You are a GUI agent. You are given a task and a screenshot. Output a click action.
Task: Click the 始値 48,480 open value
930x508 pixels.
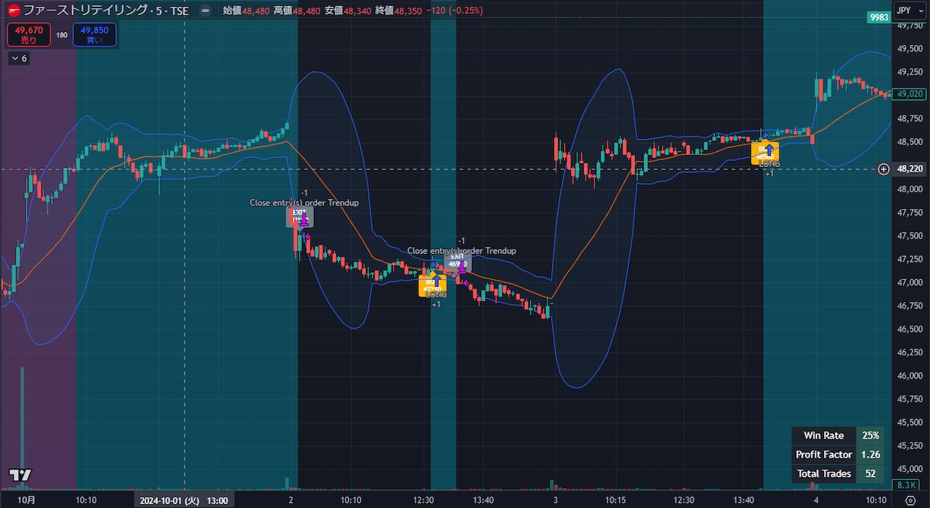point(246,11)
